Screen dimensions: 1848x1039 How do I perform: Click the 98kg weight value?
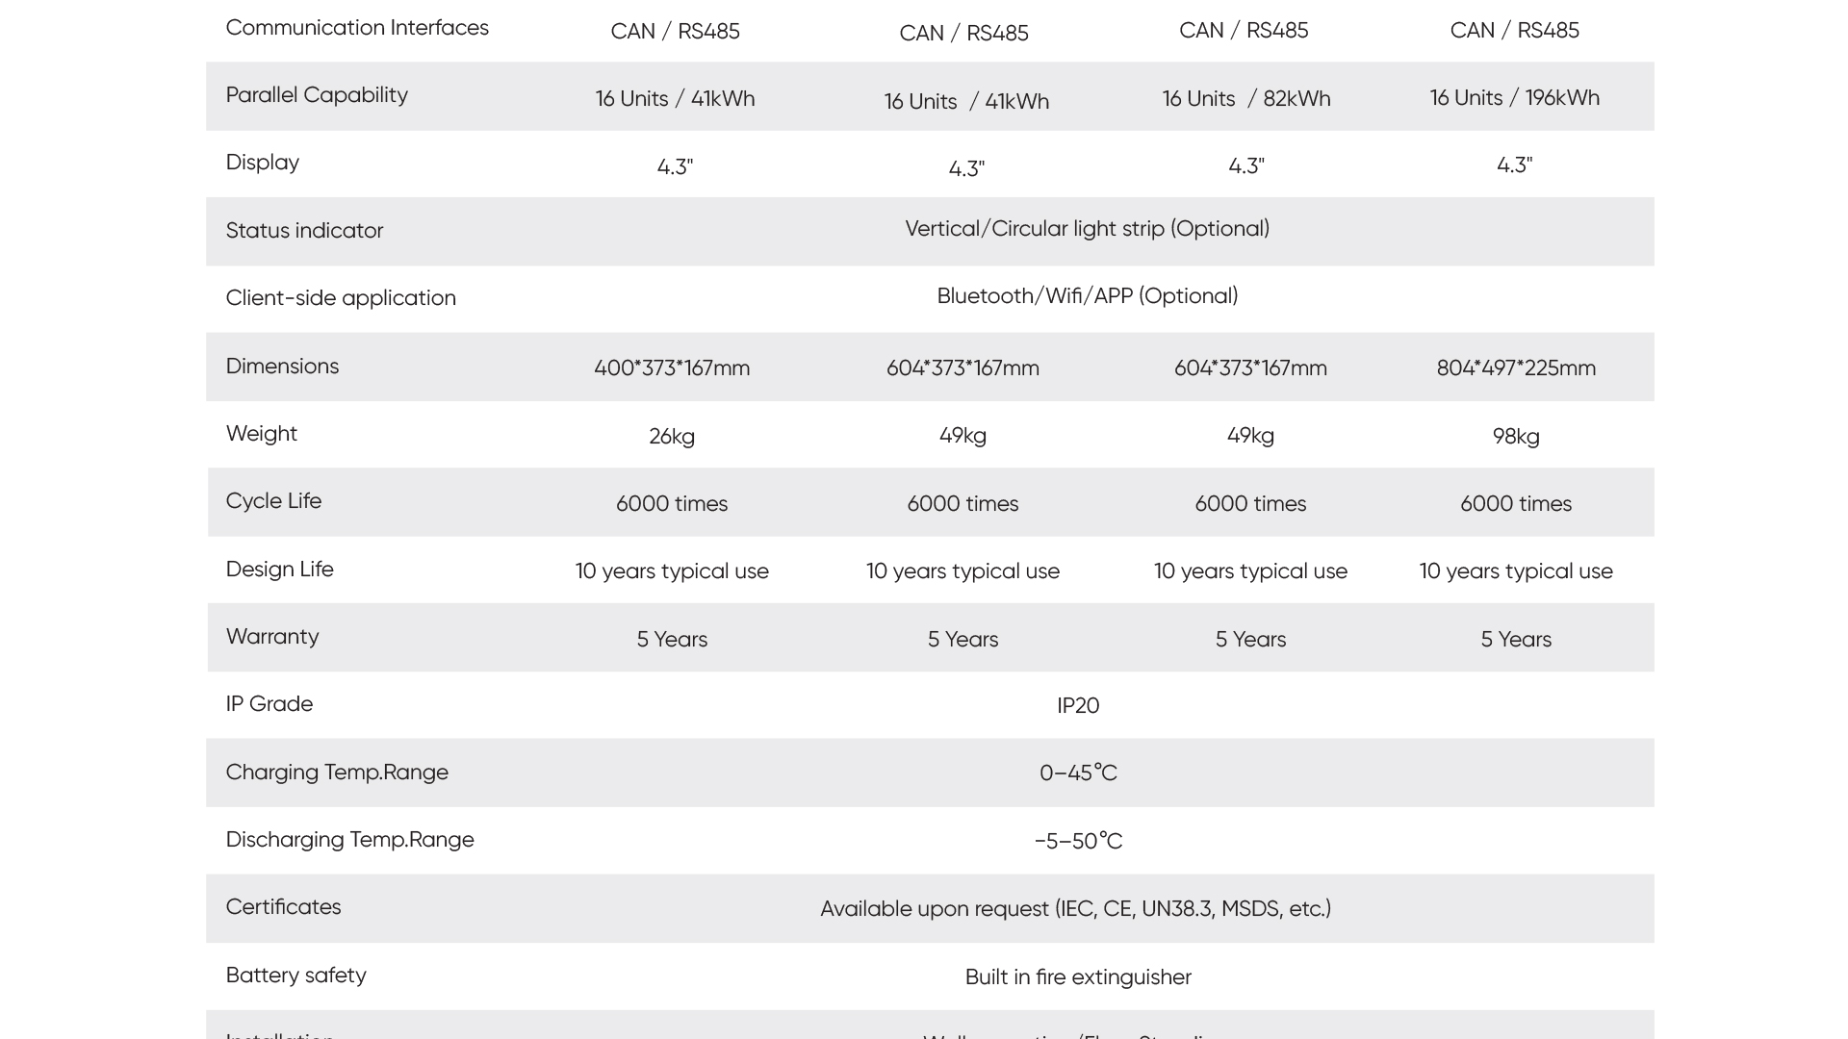(1515, 437)
